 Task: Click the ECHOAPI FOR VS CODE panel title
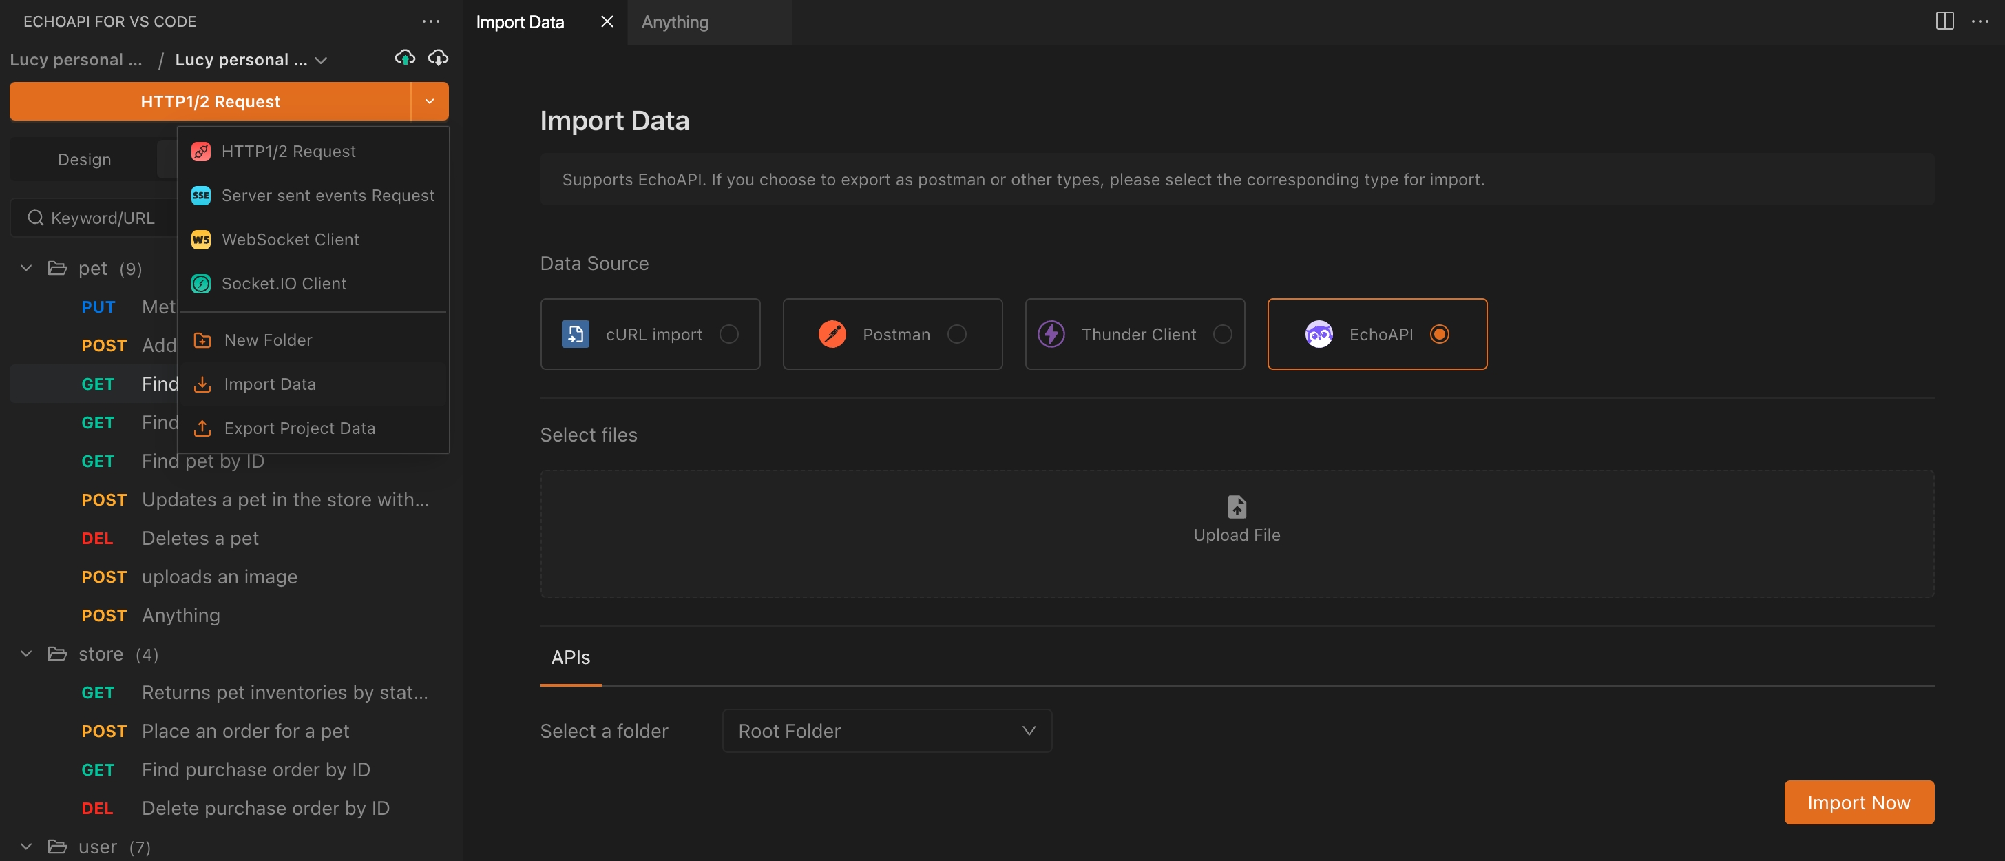(109, 22)
